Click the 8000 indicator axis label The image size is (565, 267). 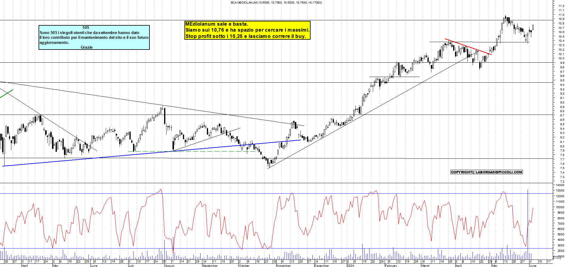pos(561,218)
